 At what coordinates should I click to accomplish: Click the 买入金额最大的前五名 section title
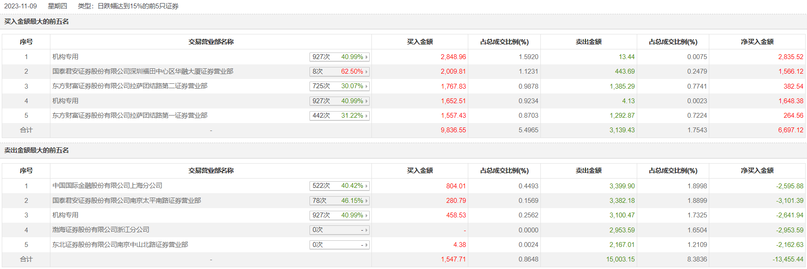coord(37,22)
